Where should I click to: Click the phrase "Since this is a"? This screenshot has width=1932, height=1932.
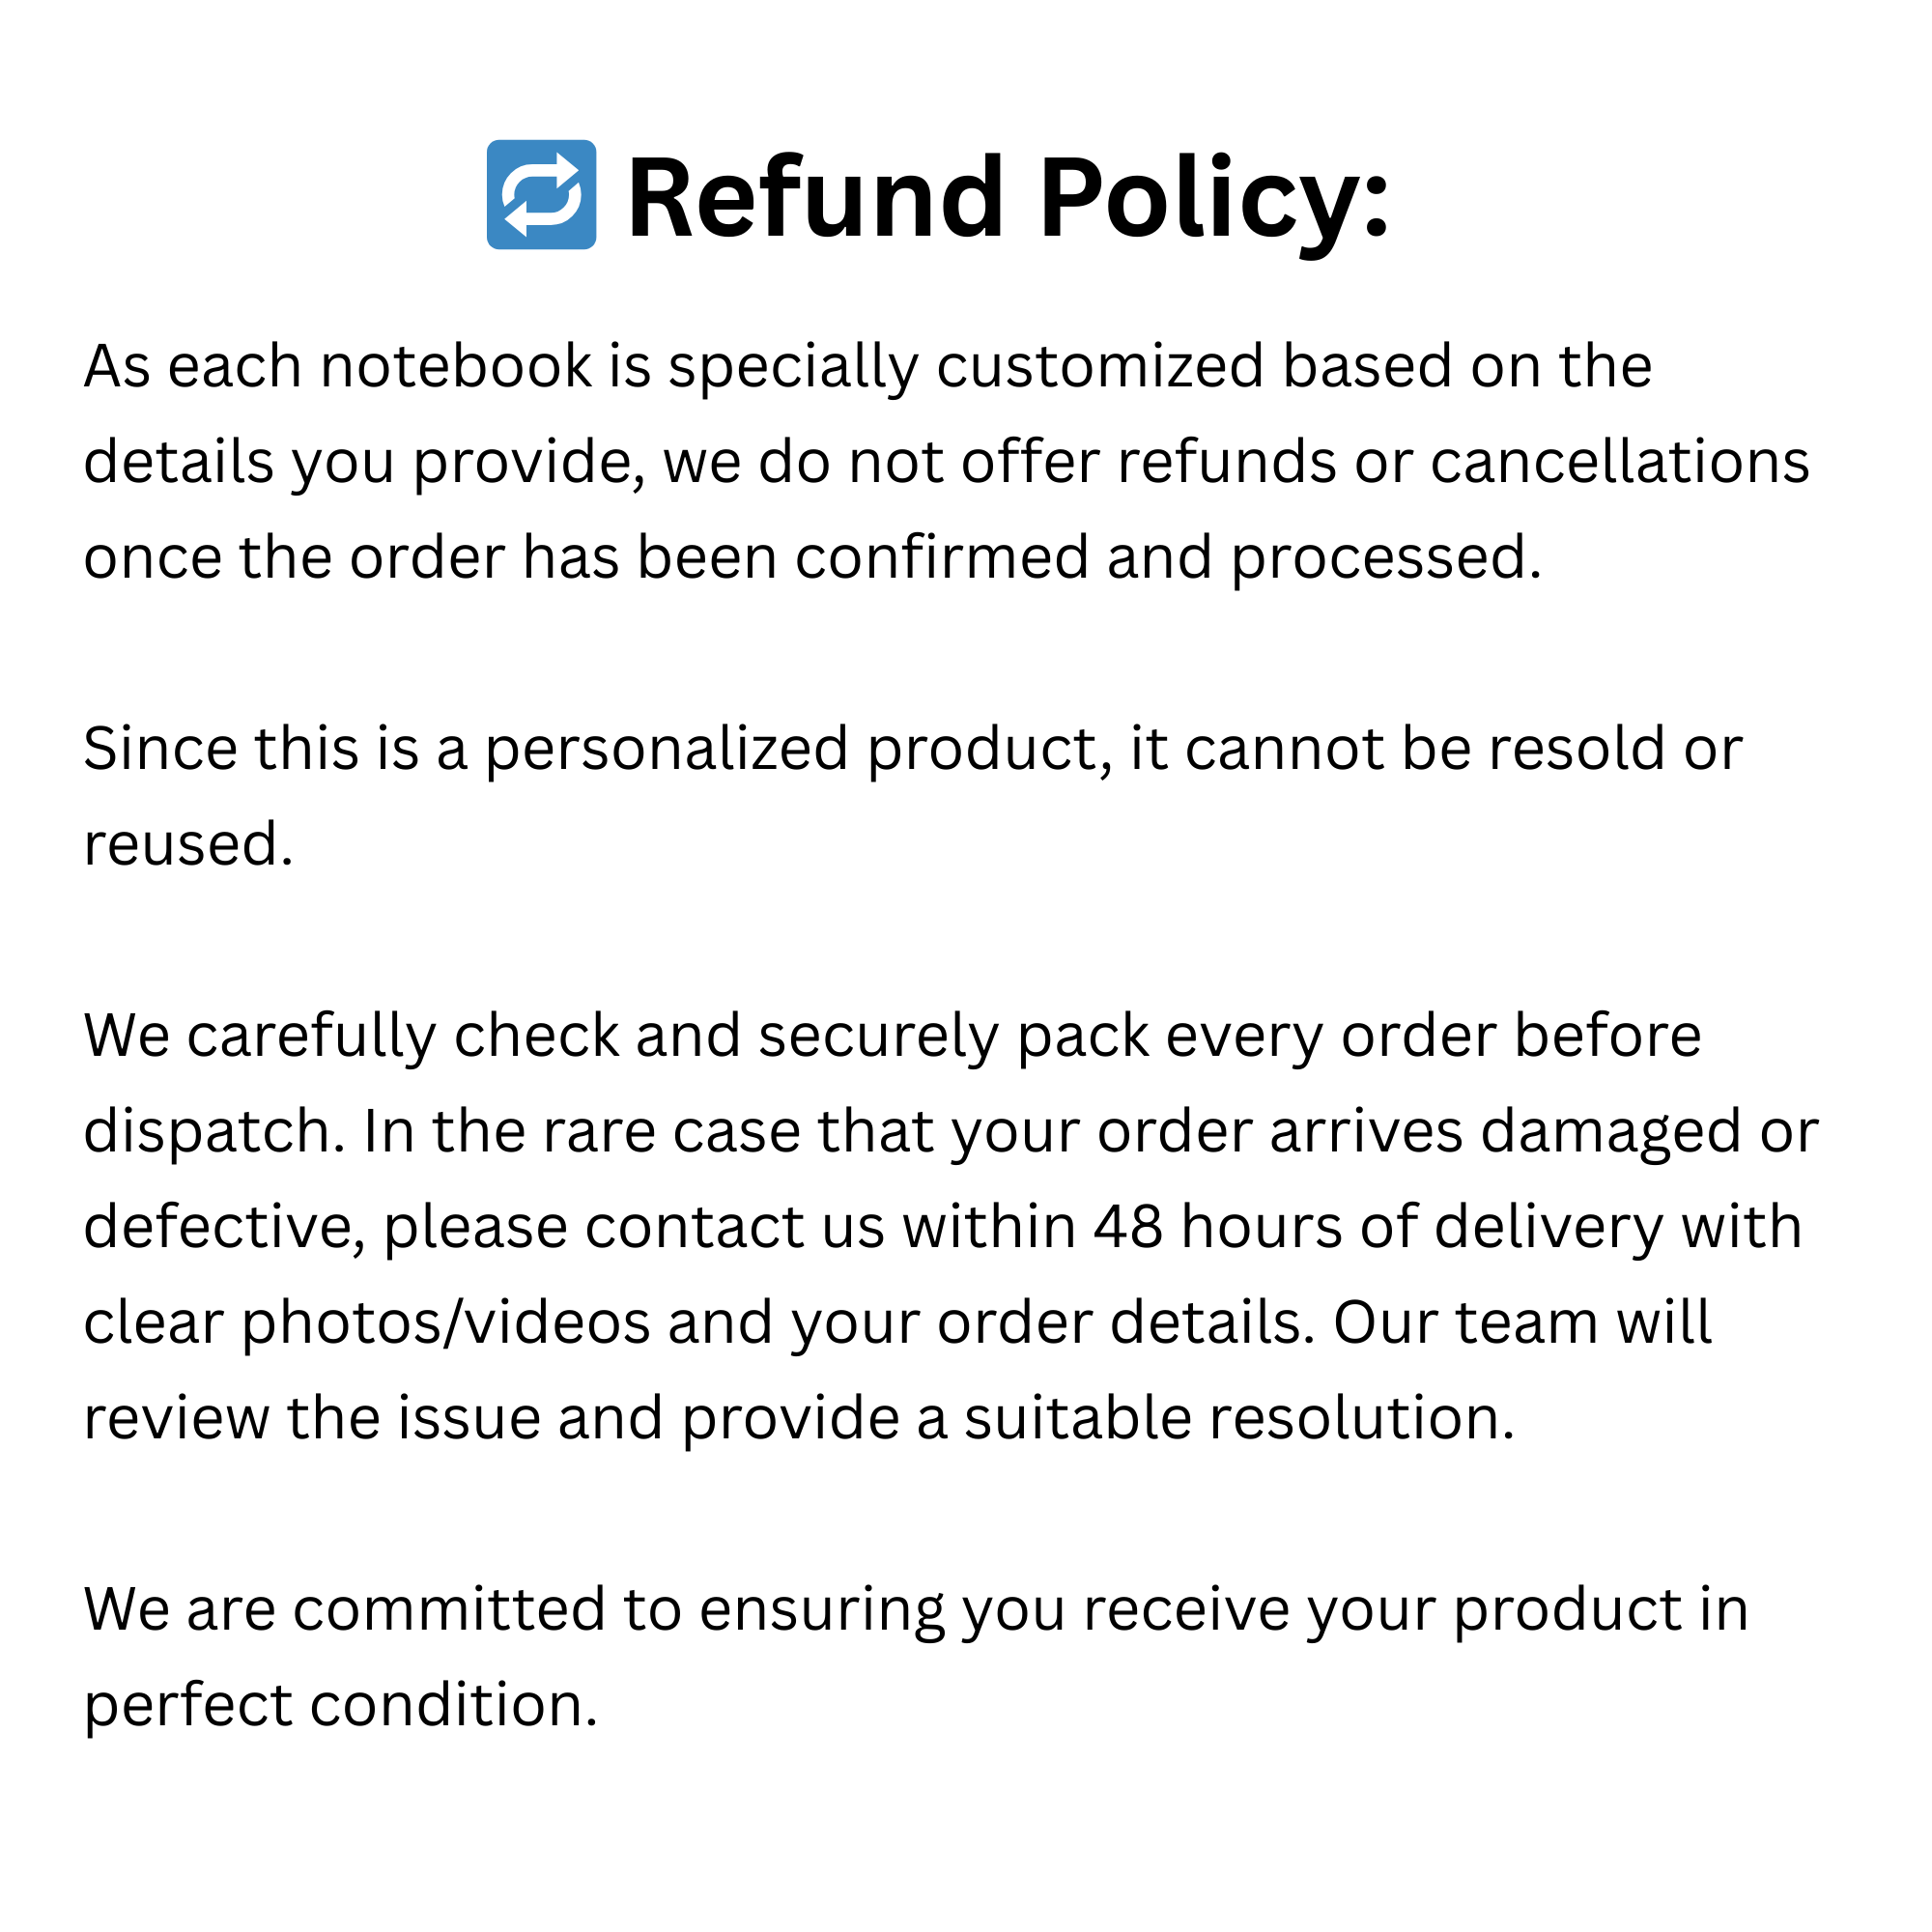275,748
